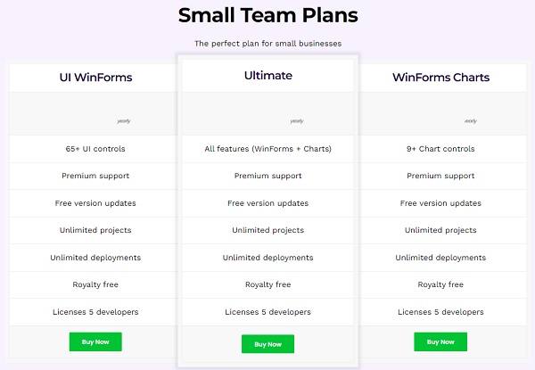Click the "9+ Chart controls" feature row
Screen dimensions: 535x370
(x=440, y=149)
